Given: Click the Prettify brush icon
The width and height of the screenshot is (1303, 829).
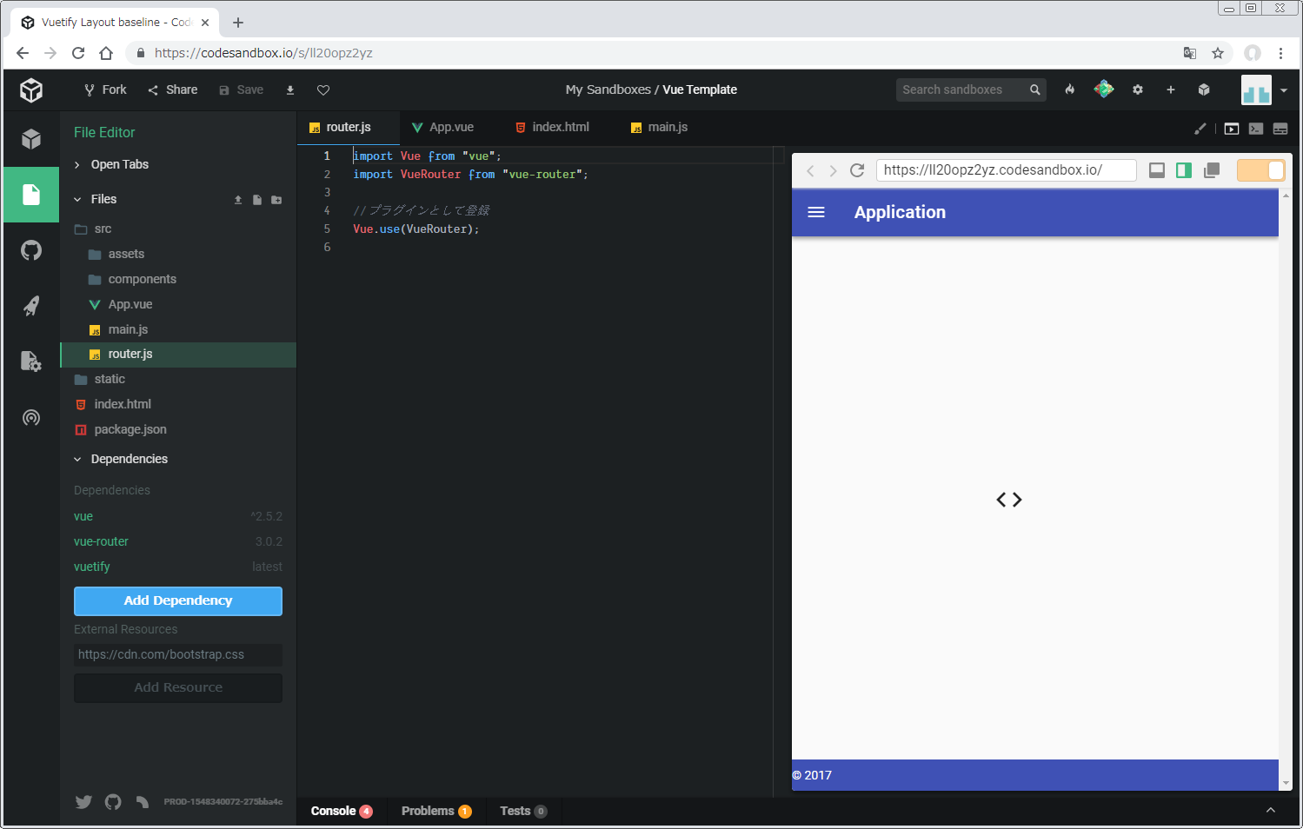Looking at the screenshot, I should 1200,129.
